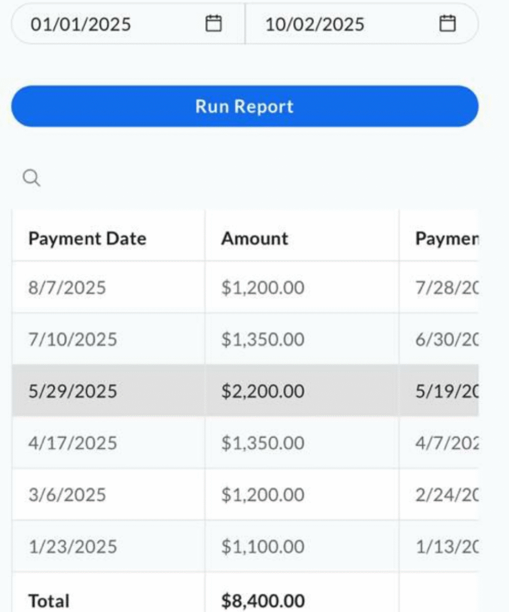Screen dimensions: 509x612
Task: Click the Total row label
Action: (49, 600)
